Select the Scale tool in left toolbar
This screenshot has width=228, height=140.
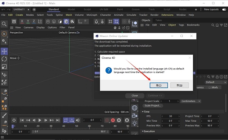tap(4, 67)
